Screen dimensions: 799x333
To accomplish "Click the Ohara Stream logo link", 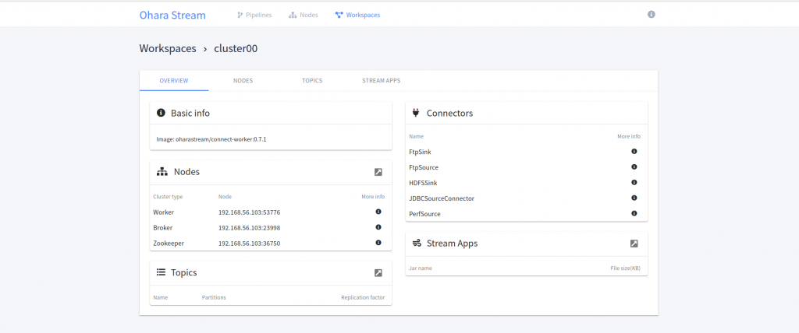I will tap(172, 15).
